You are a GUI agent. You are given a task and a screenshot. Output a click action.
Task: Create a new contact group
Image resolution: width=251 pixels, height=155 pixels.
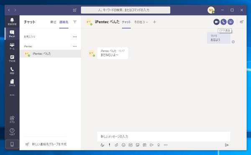pyautogui.click(x=46, y=144)
